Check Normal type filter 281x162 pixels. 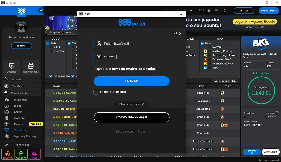209,47
